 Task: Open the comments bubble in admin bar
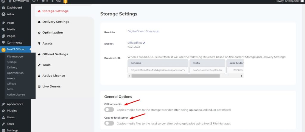coord(43,1)
